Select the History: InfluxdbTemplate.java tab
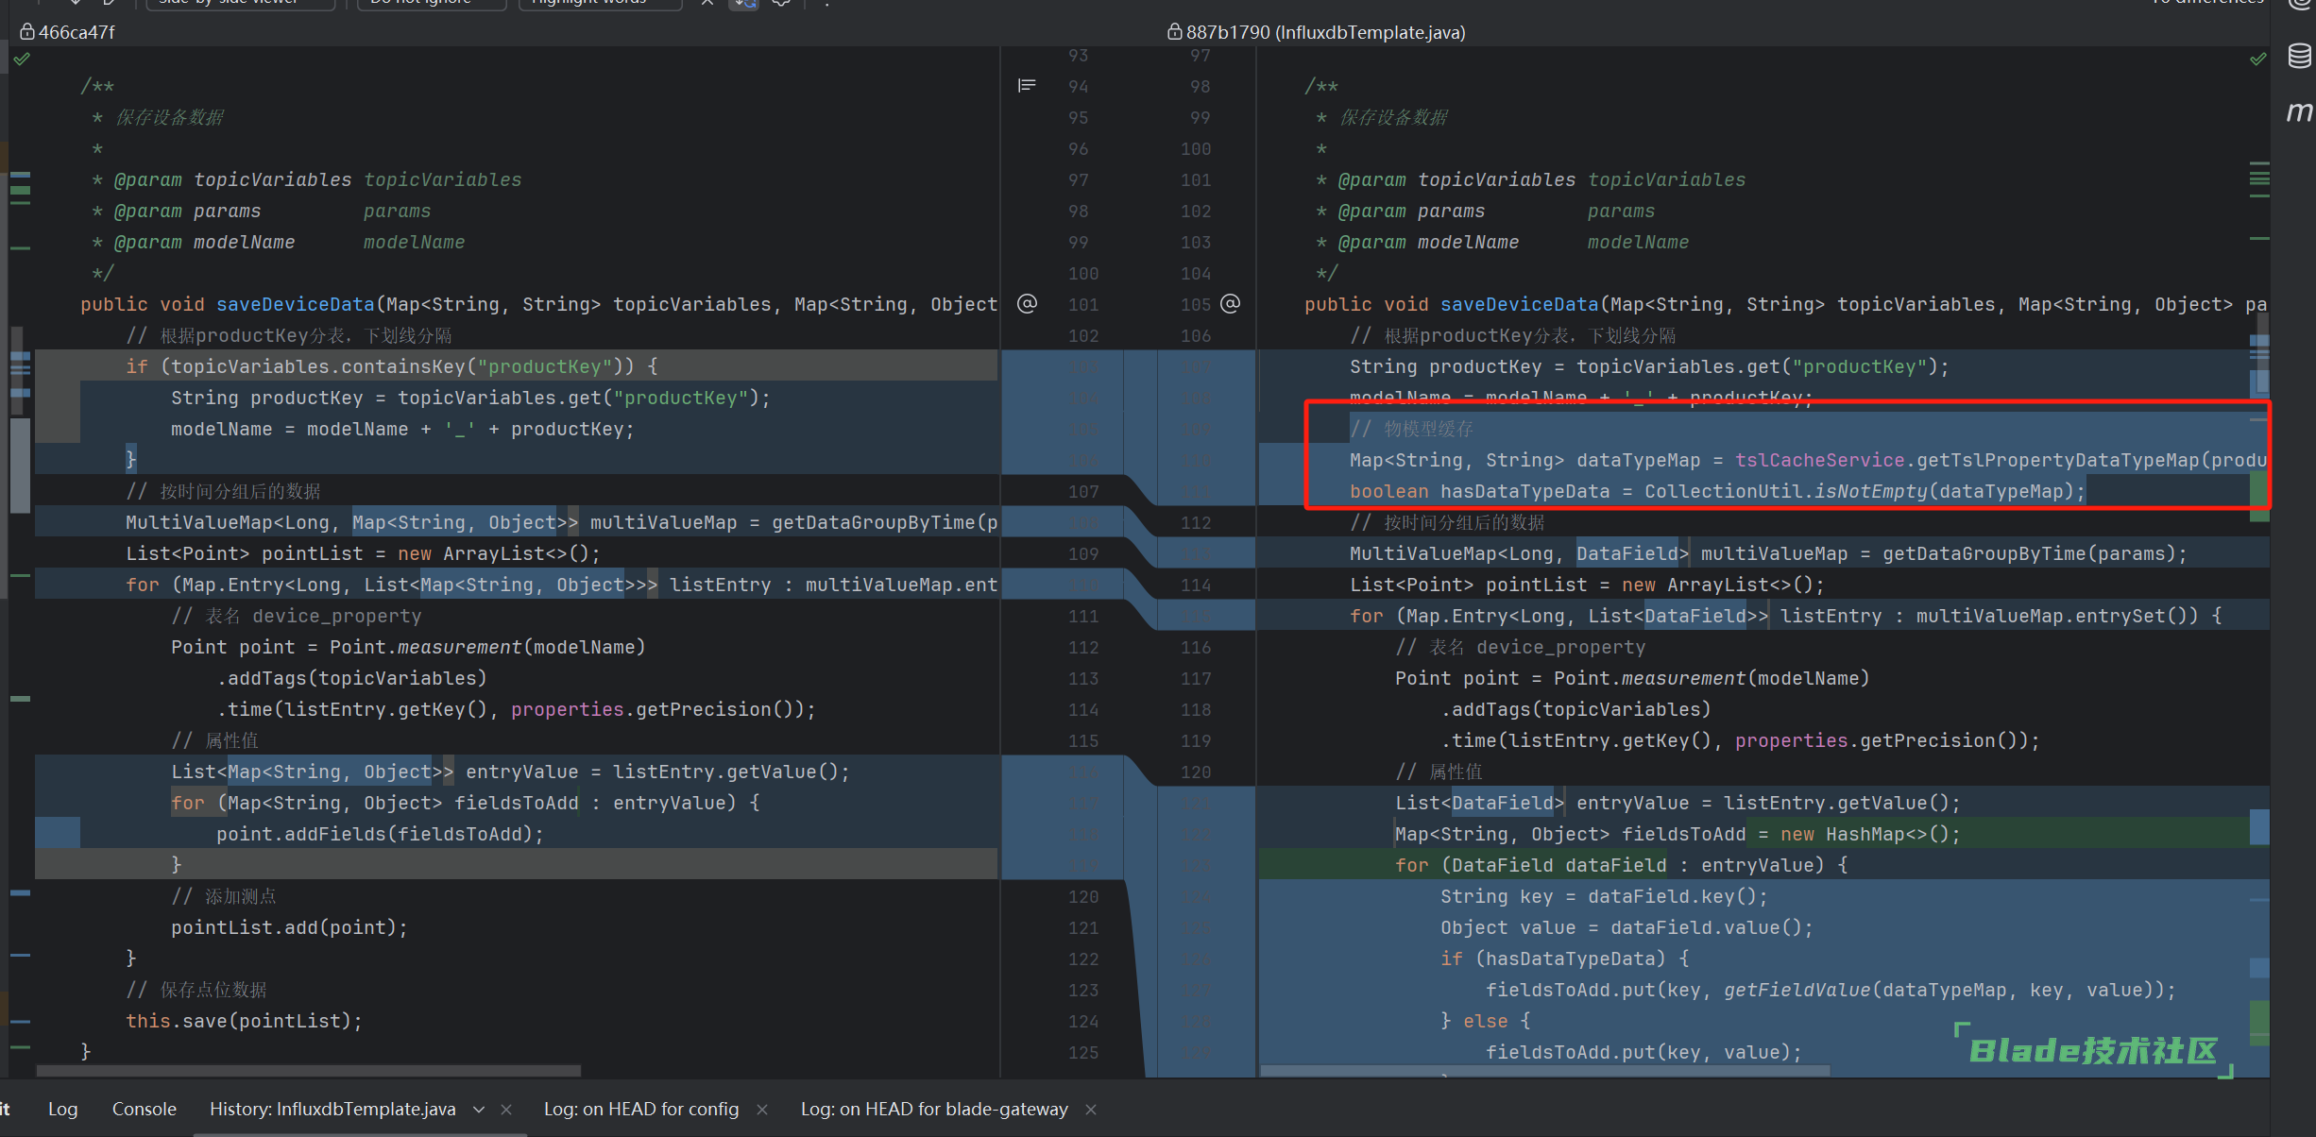 pyautogui.click(x=332, y=1109)
